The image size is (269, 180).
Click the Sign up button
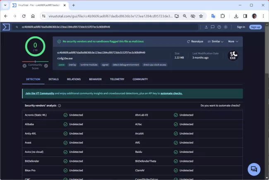point(255,27)
